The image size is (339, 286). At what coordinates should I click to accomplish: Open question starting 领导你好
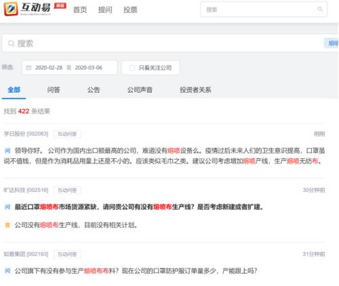tap(164, 156)
